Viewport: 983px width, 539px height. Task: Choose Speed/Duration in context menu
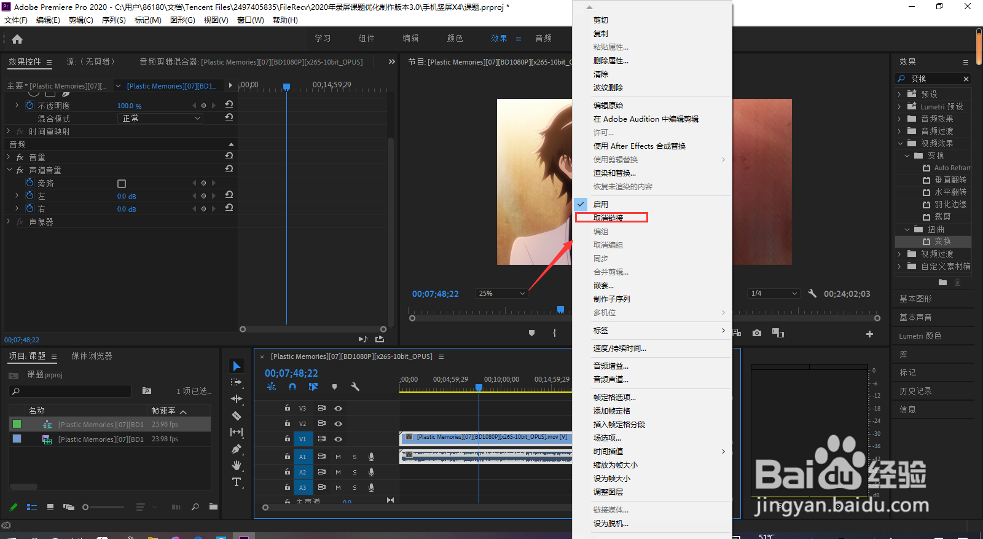620,348
